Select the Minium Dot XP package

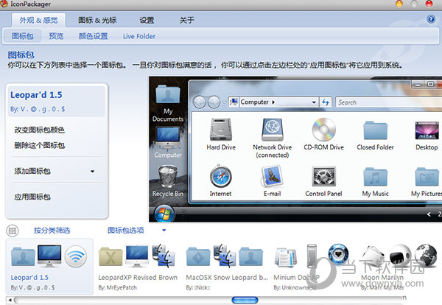click(x=312, y=267)
